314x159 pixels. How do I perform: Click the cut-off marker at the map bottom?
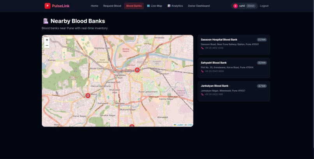coord(132,126)
